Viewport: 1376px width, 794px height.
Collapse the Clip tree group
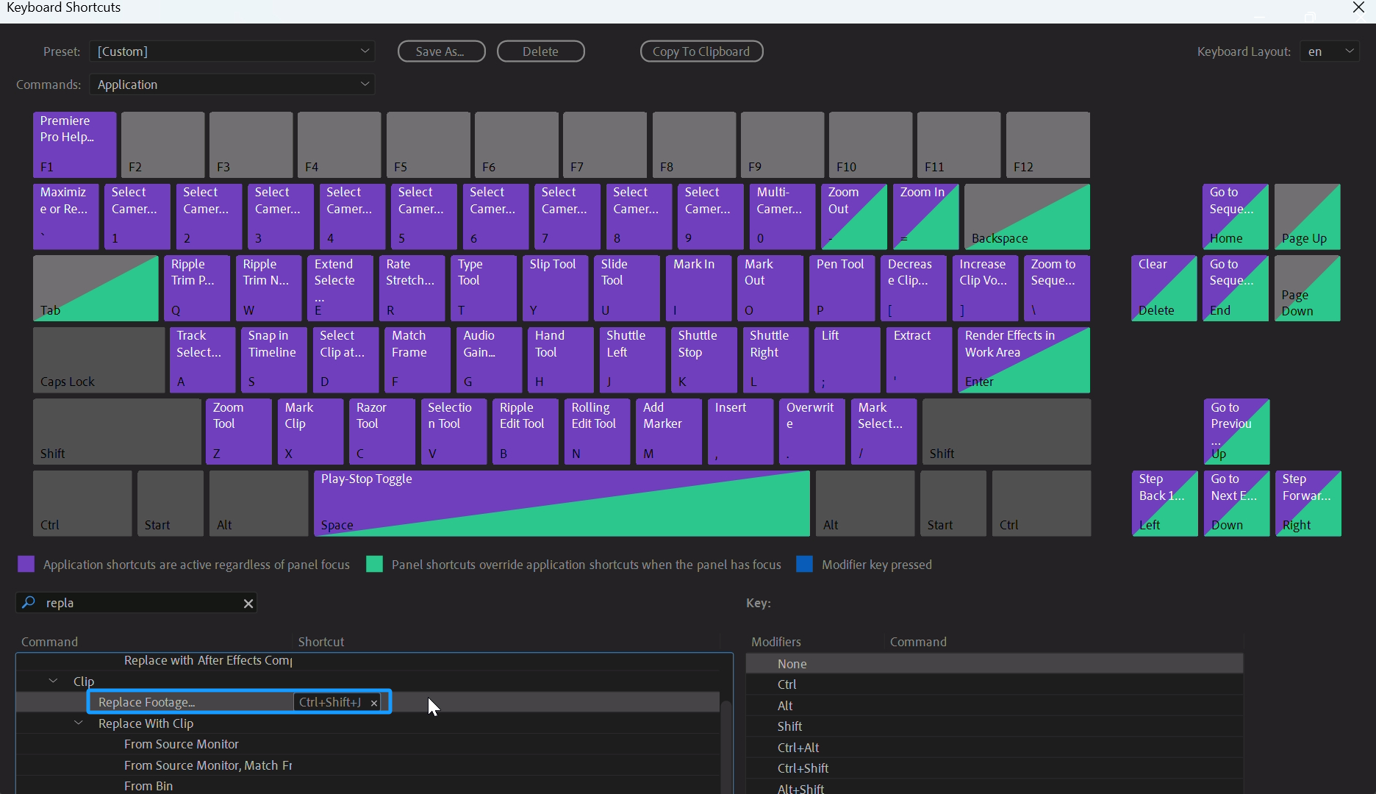coord(53,681)
